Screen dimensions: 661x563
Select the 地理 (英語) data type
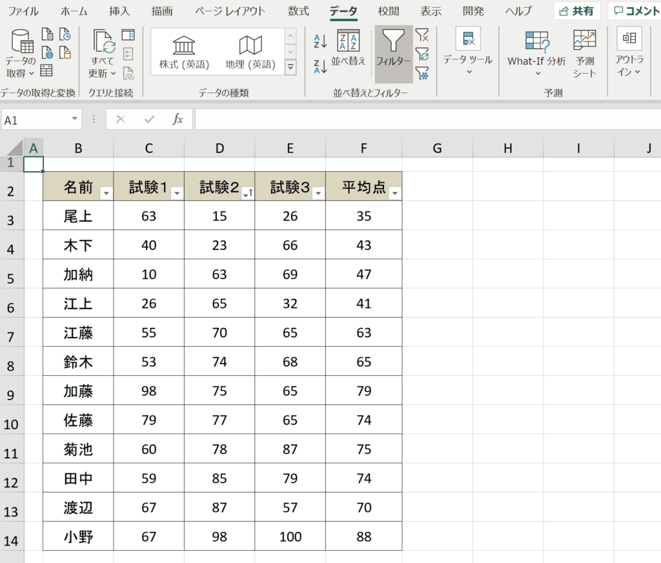click(x=250, y=52)
